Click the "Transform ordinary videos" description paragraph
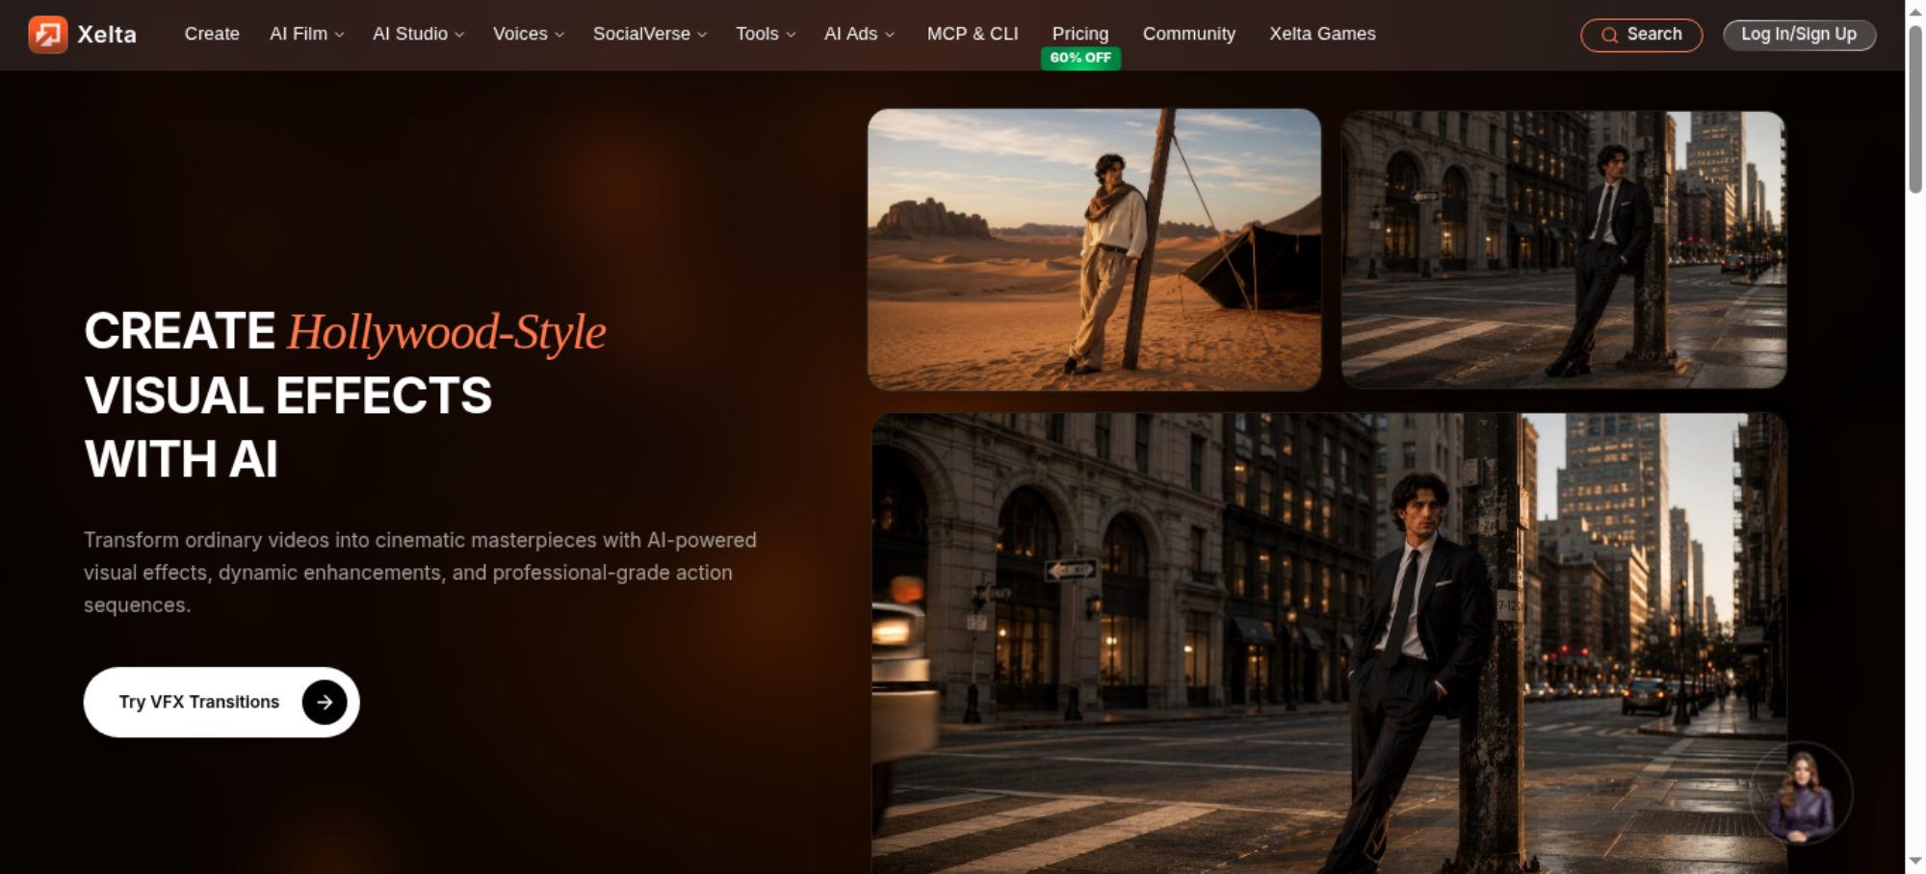This screenshot has width=1926, height=874. pos(420,573)
